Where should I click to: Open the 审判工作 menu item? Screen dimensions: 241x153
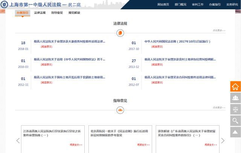tap(198, 4)
